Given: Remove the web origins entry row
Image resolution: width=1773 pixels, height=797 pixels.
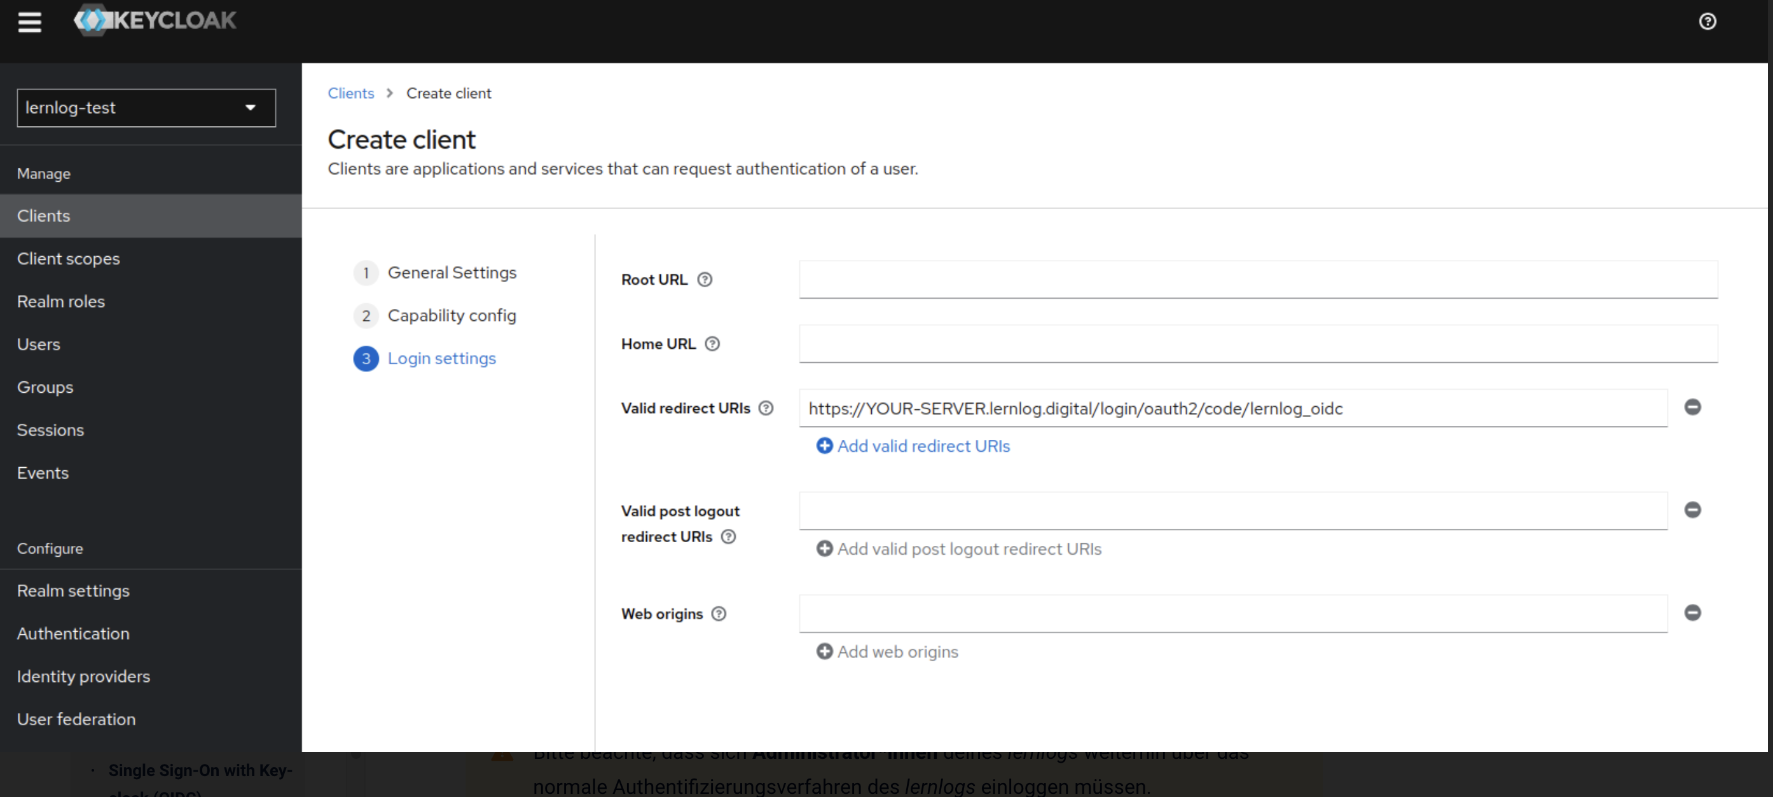Looking at the screenshot, I should (x=1692, y=613).
